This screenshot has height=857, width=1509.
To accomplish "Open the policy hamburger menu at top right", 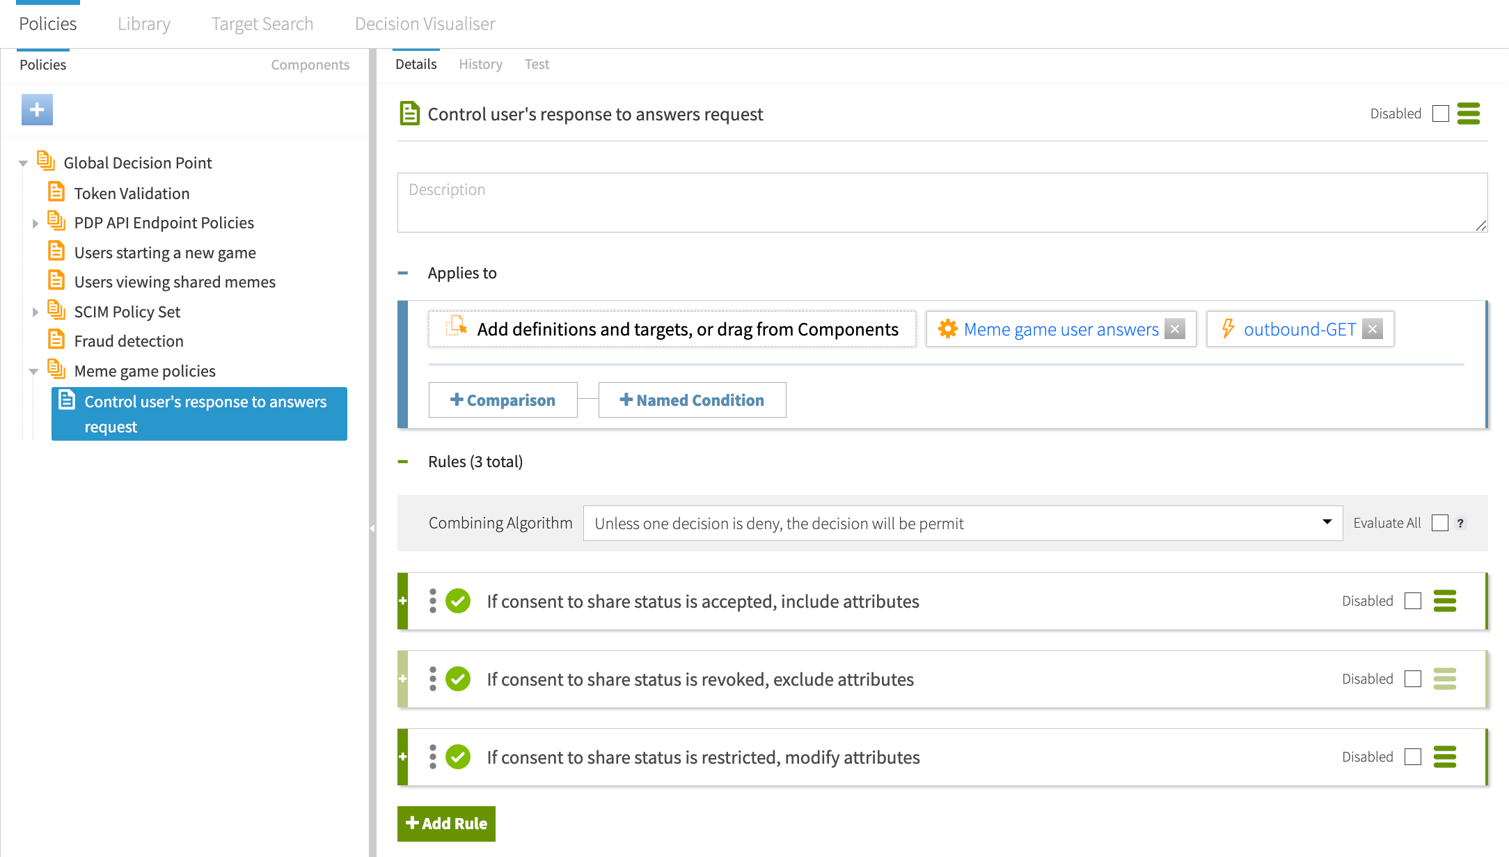I will [1469, 113].
